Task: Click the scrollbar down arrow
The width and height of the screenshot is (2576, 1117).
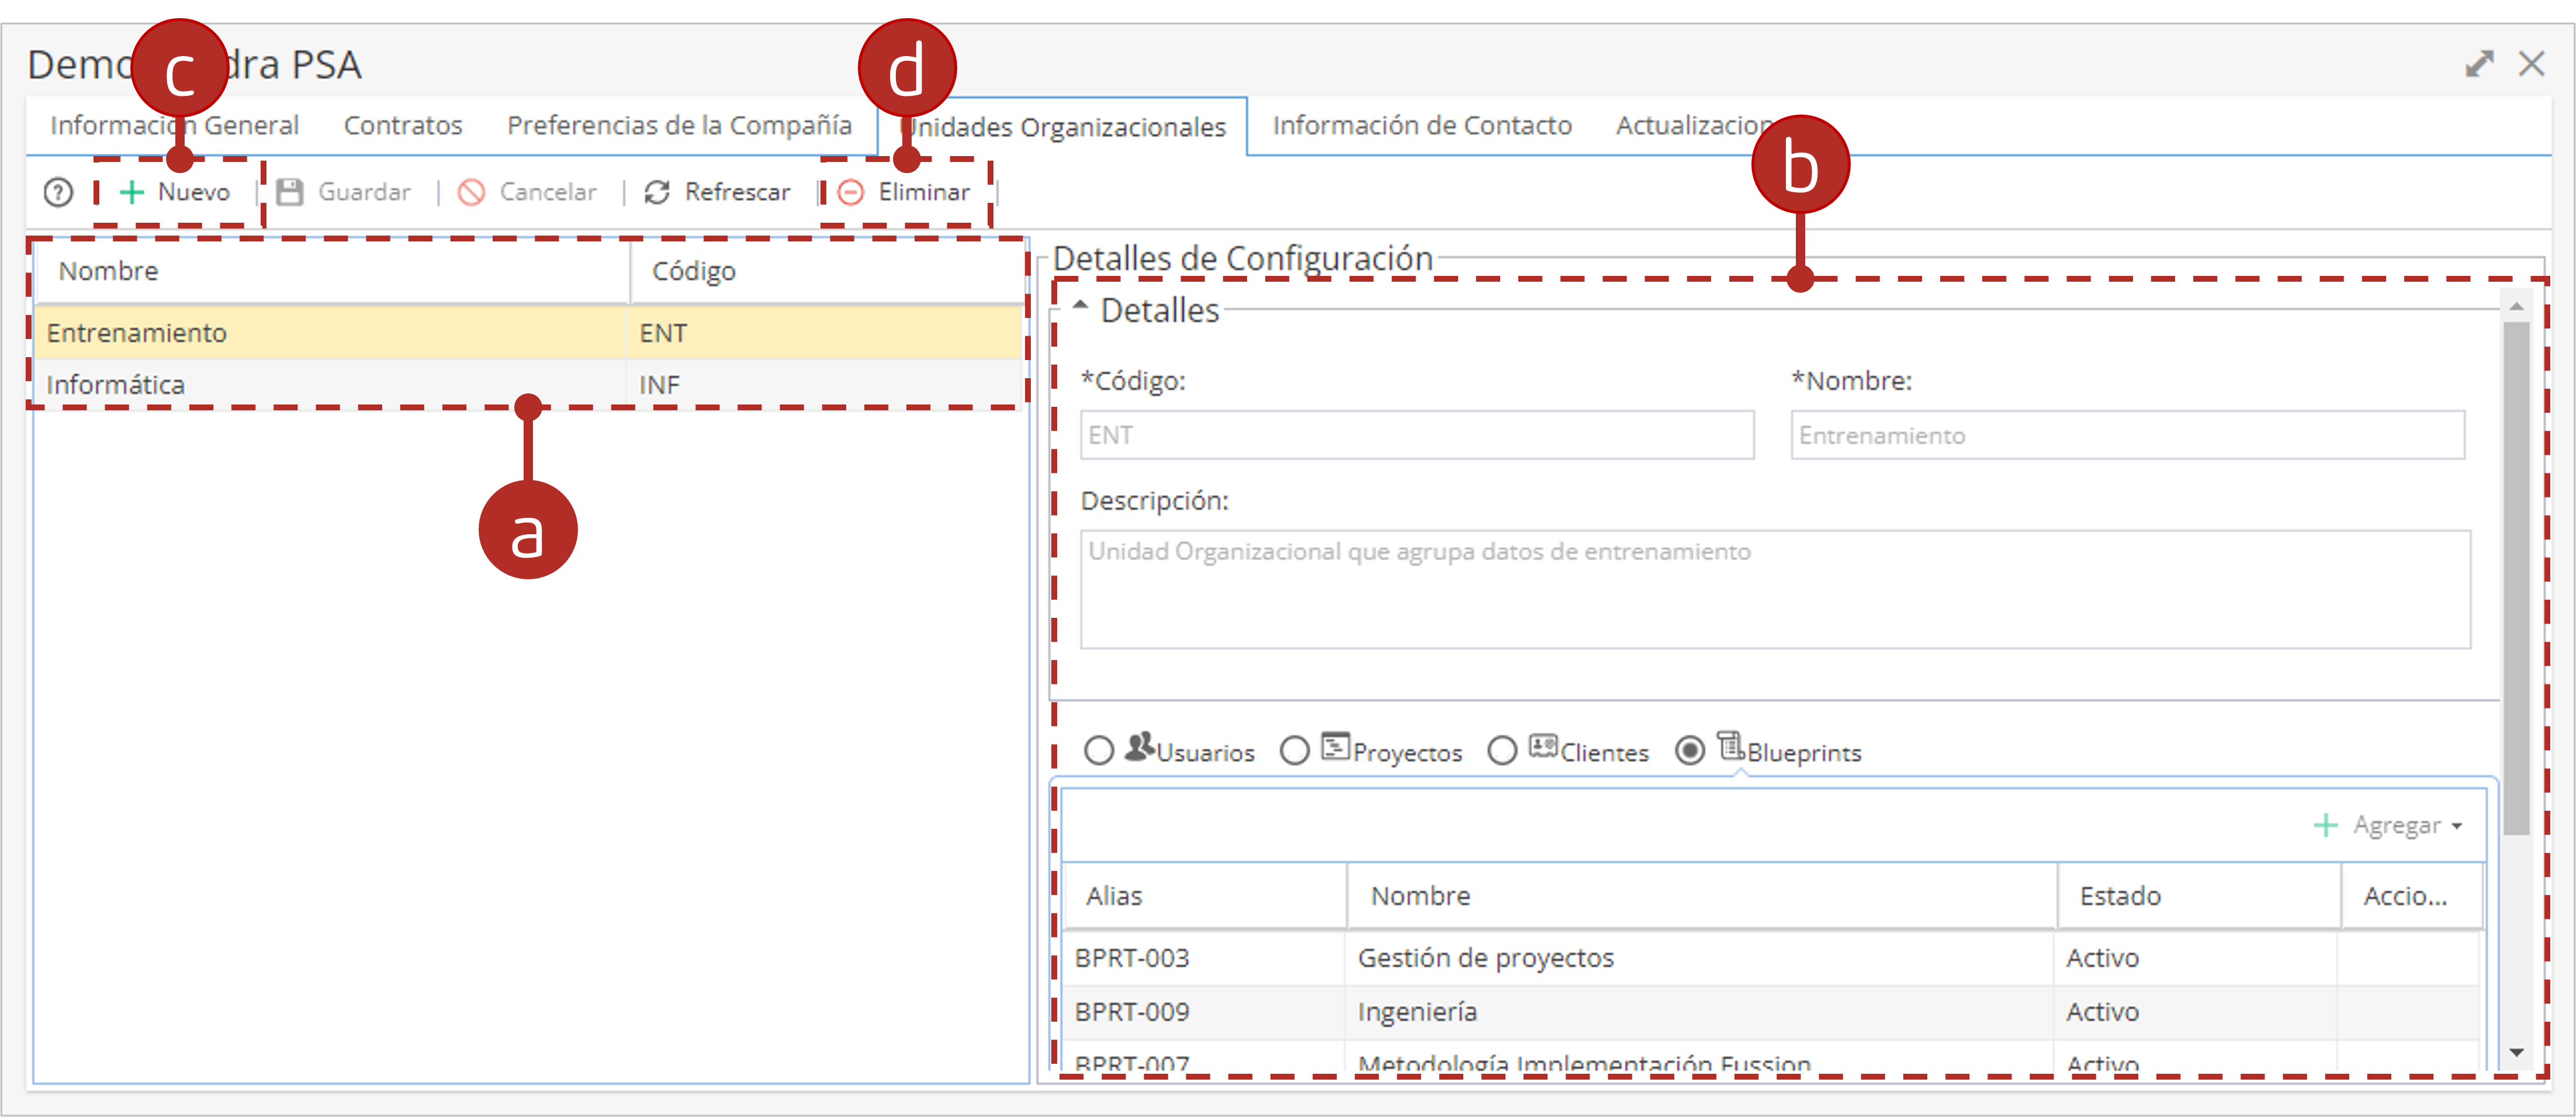Action: [2516, 1053]
